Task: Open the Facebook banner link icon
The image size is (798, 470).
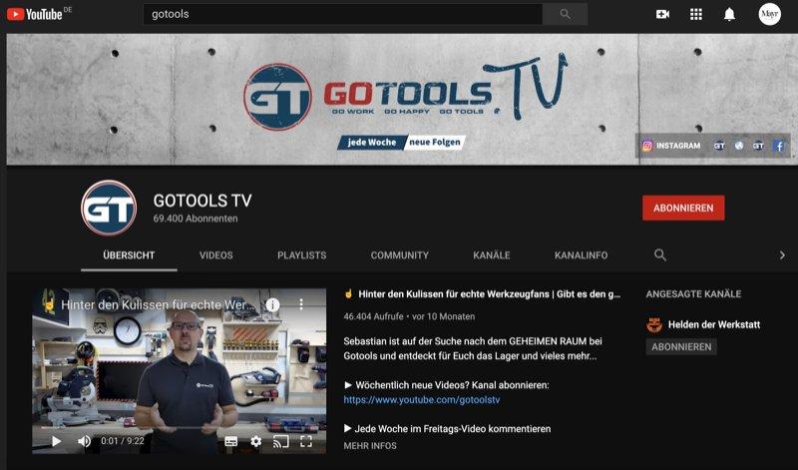Action: coord(779,146)
